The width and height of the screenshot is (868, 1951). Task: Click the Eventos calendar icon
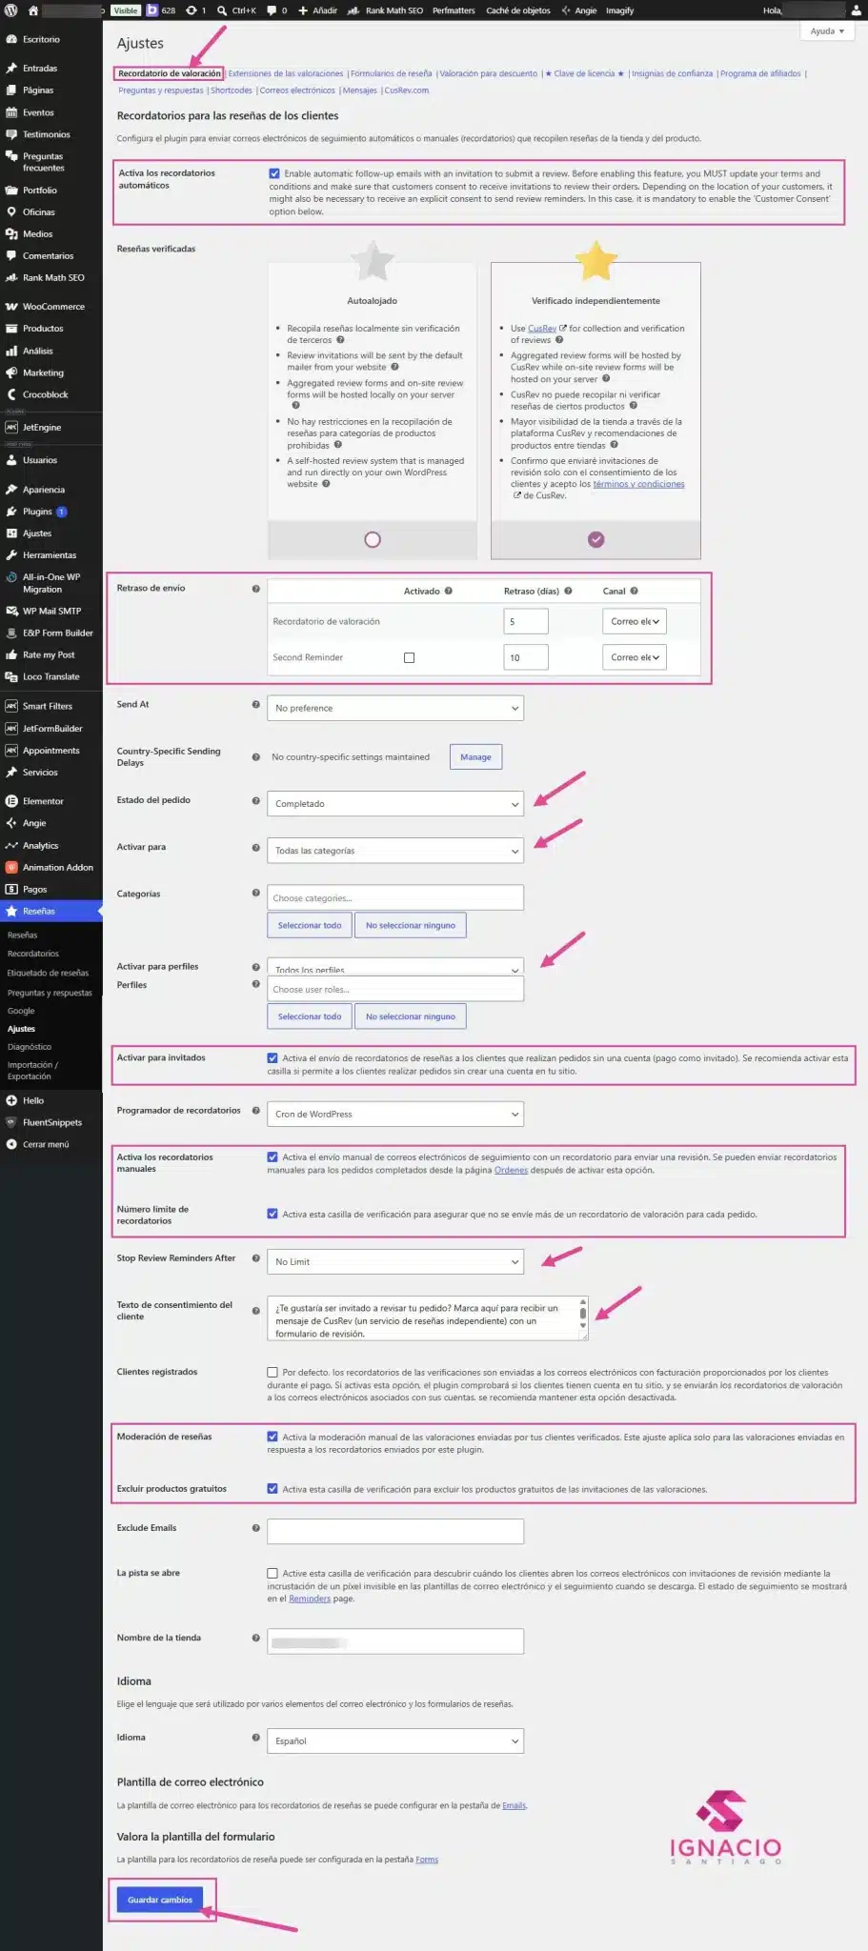click(11, 112)
